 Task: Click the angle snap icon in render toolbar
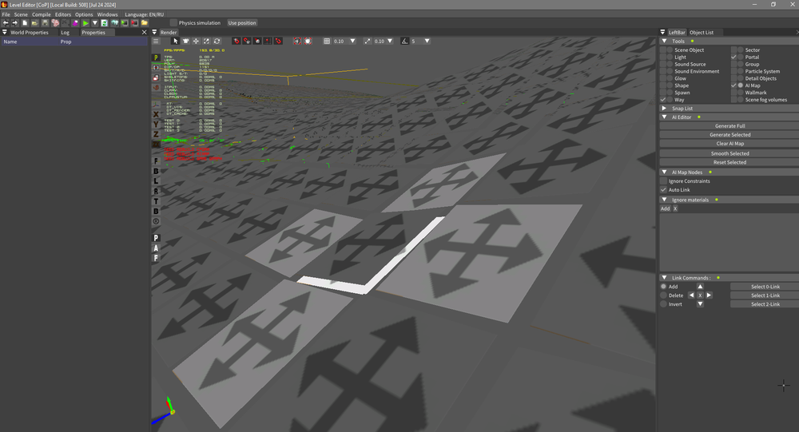[x=405, y=41]
